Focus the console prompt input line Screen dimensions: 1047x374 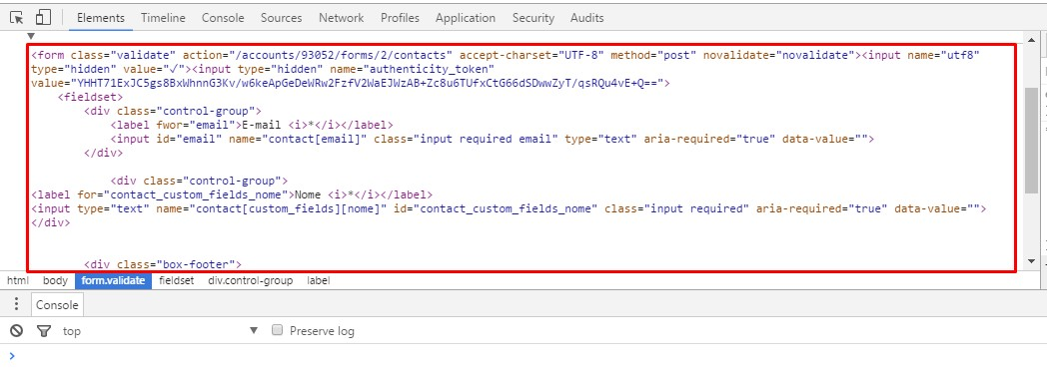tap(523, 356)
